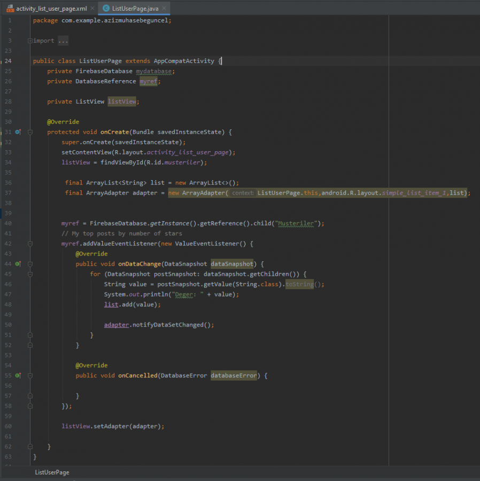
Task: Click underlined 'adapter' on line 50
Action: [117, 325]
